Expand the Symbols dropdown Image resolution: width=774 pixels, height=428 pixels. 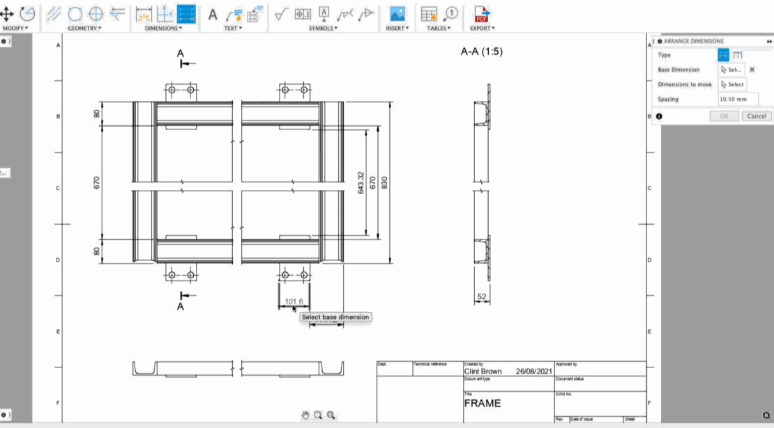(x=323, y=29)
